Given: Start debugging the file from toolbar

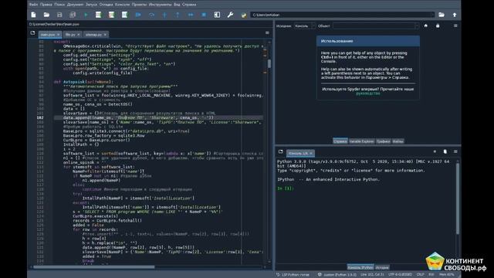Looking at the screenshot, I should (x=138, y=15).
